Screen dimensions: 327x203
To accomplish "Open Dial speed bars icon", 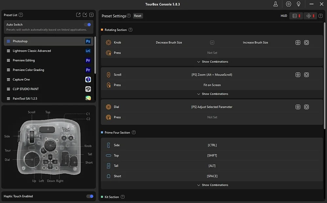I will point(298,107).
